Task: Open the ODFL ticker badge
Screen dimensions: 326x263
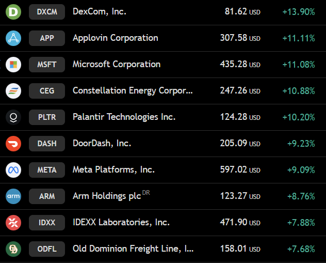Action: pyautogui.click(x=47, y=249)
